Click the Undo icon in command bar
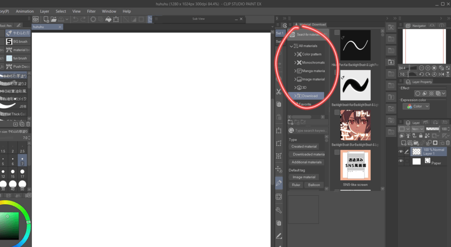Screen dimensions: 451x247 tap(76, 19)
